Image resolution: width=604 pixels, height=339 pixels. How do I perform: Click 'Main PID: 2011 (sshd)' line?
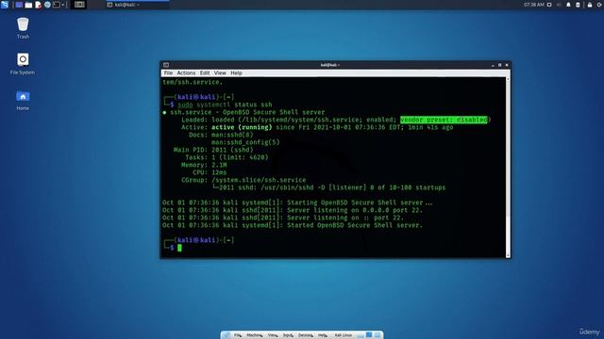213,150
